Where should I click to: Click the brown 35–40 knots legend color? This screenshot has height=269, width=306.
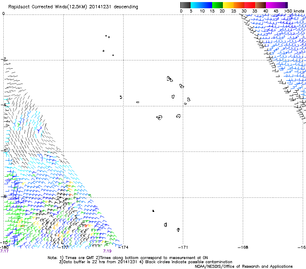261,5
